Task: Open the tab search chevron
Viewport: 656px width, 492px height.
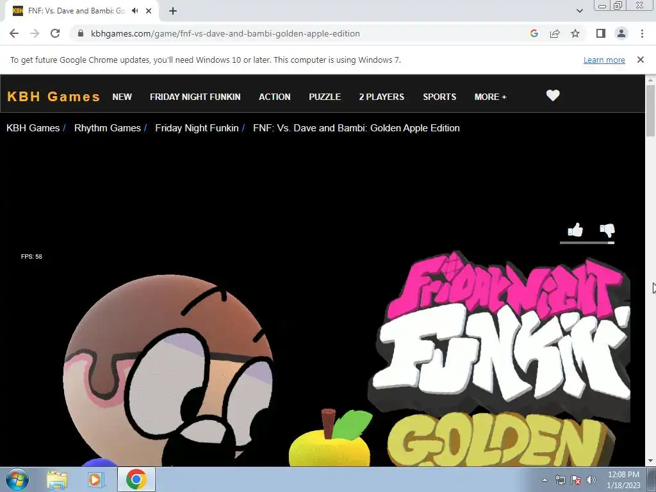Action: pyautogui.click(x=579, y=11)
